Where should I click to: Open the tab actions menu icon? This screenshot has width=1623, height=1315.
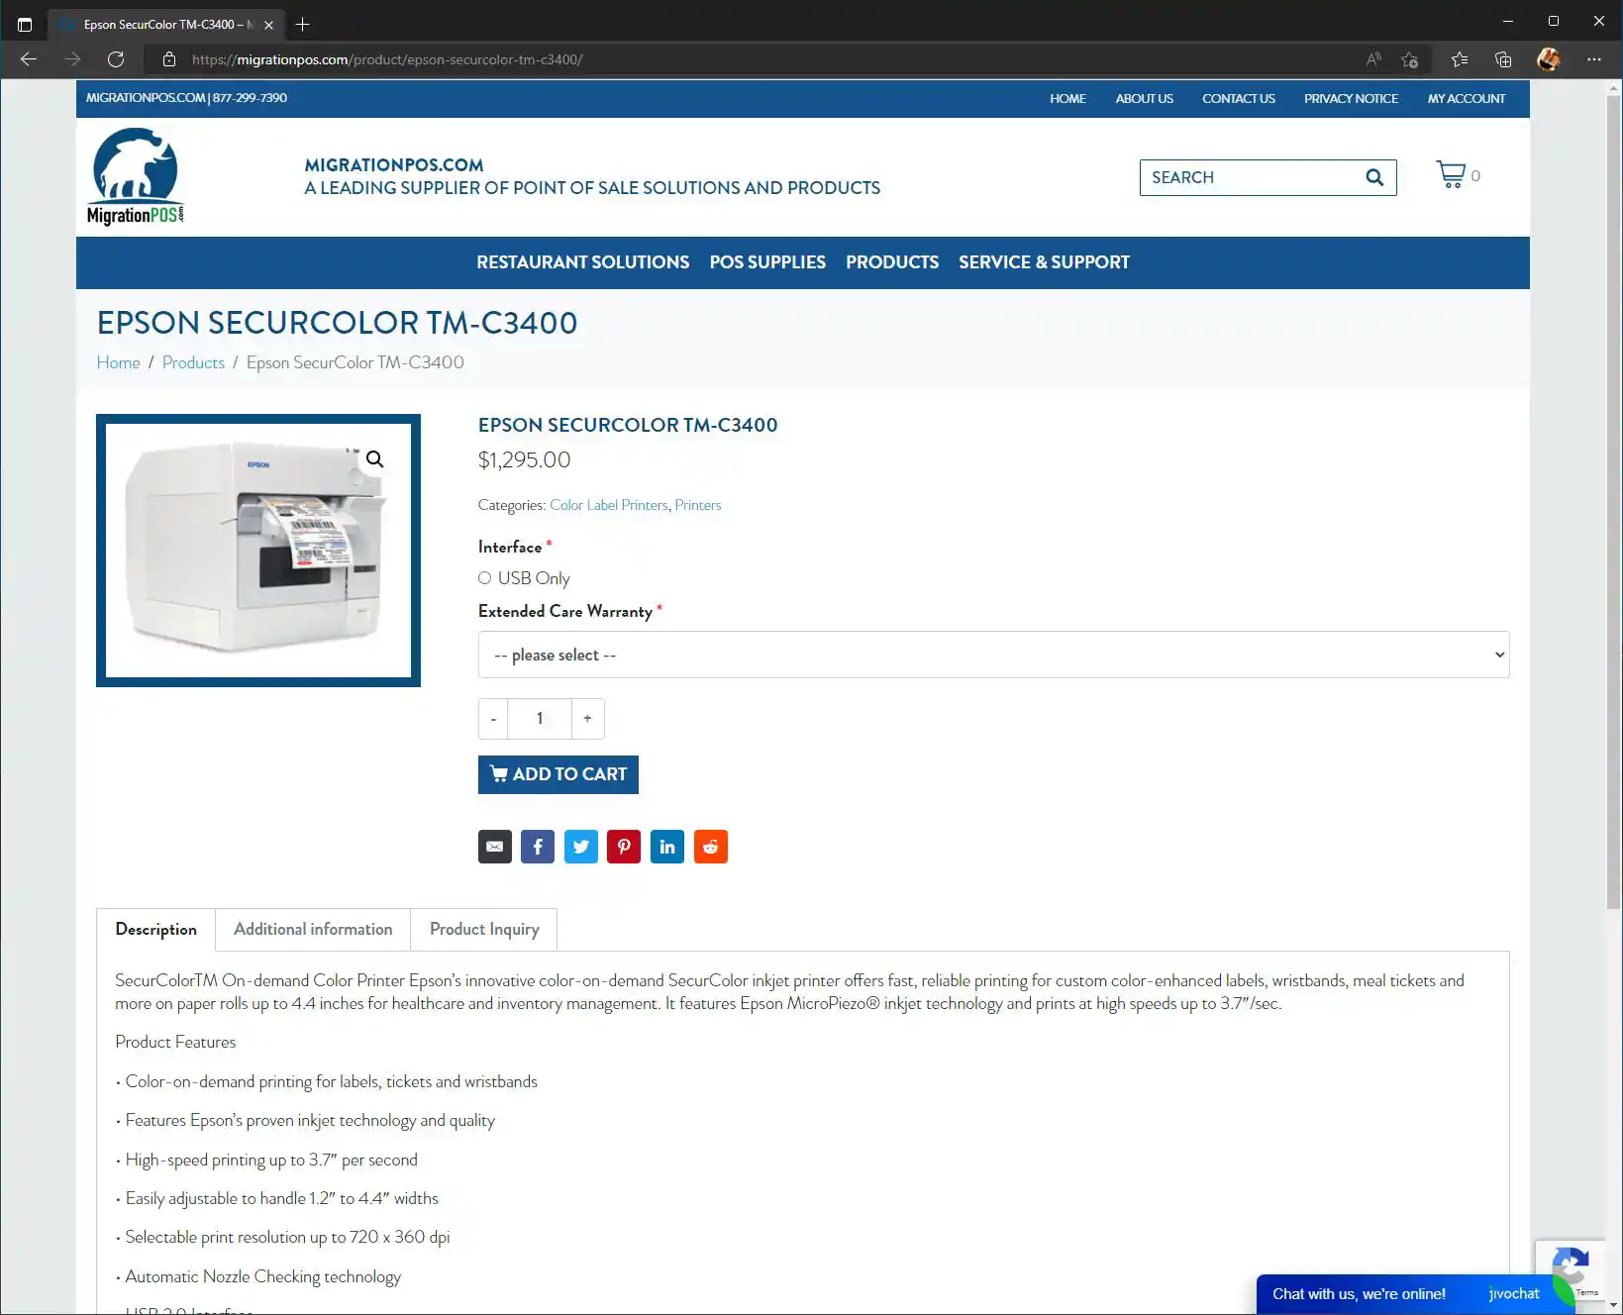coord(25,24)
